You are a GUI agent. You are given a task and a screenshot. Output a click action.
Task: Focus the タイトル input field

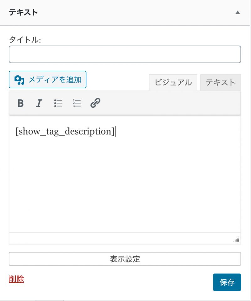tap(125, 54)
